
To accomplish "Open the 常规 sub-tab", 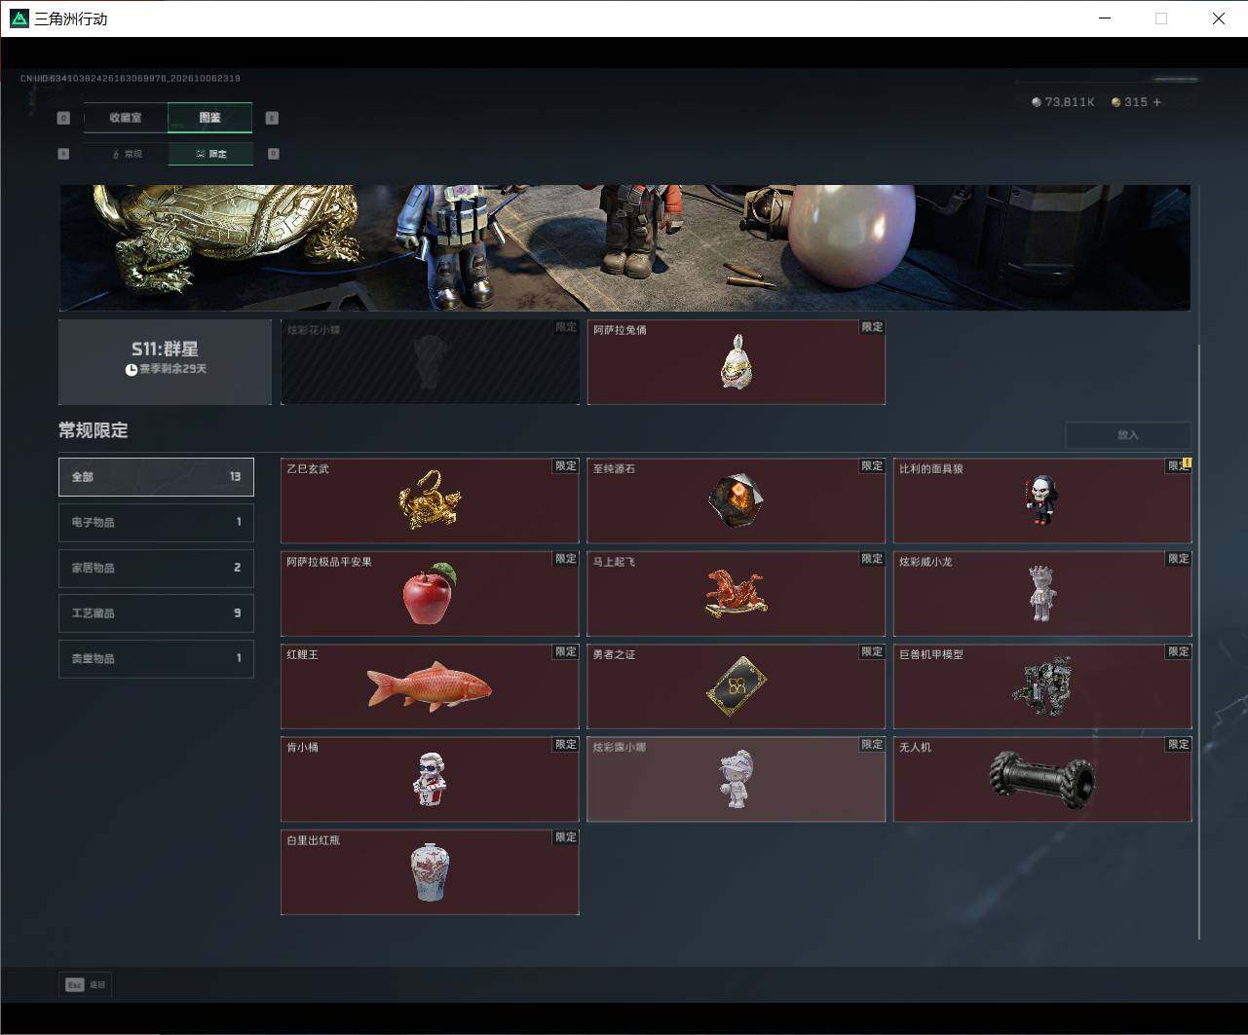I will (x=126, y=154).
